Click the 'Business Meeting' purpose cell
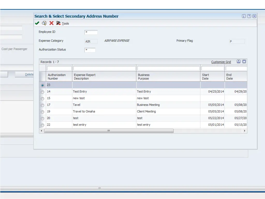This screenshot has width=265, height=199. click(168, 105)
